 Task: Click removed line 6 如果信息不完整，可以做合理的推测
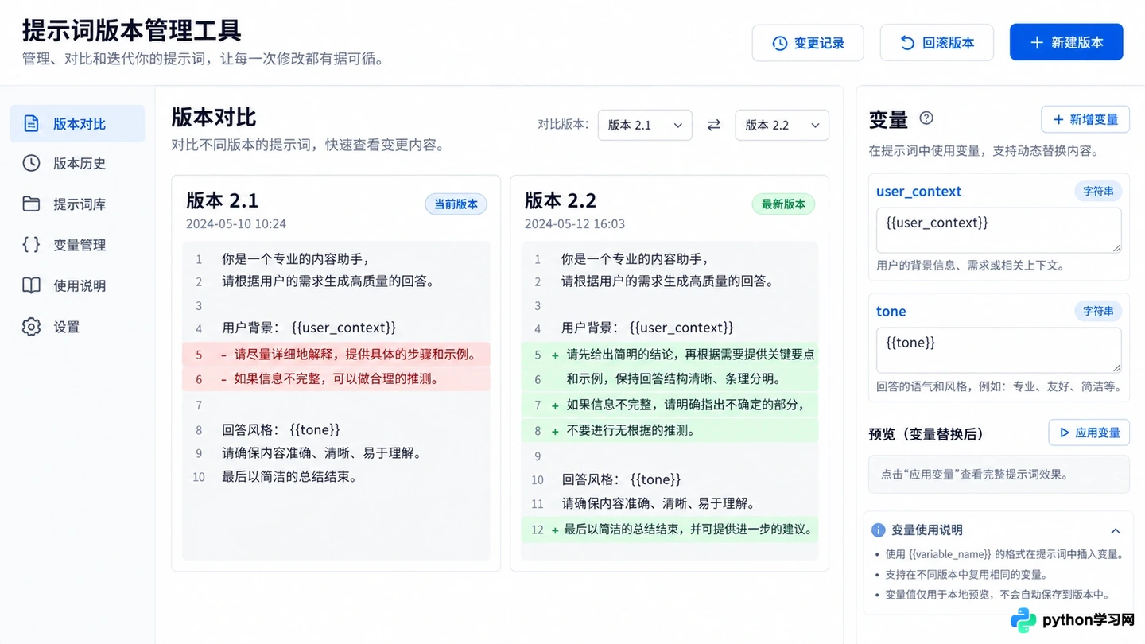coord(336,379)
